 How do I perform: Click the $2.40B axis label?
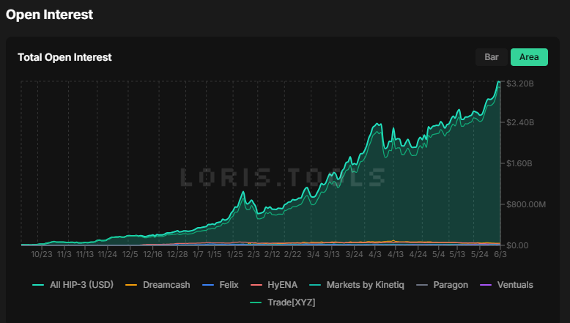(x=520, y=122)
